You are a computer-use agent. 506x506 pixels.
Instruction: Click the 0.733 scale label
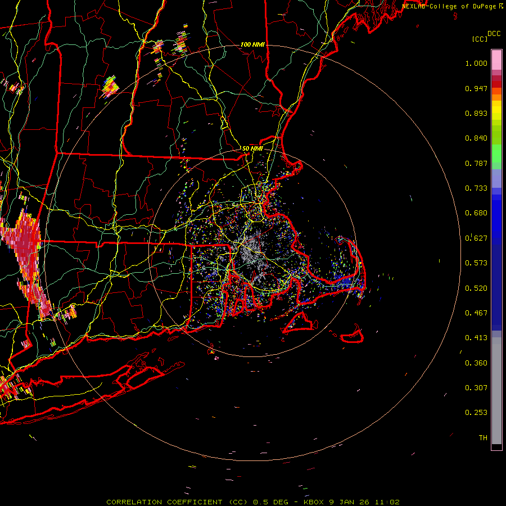(x=476, y=188)
